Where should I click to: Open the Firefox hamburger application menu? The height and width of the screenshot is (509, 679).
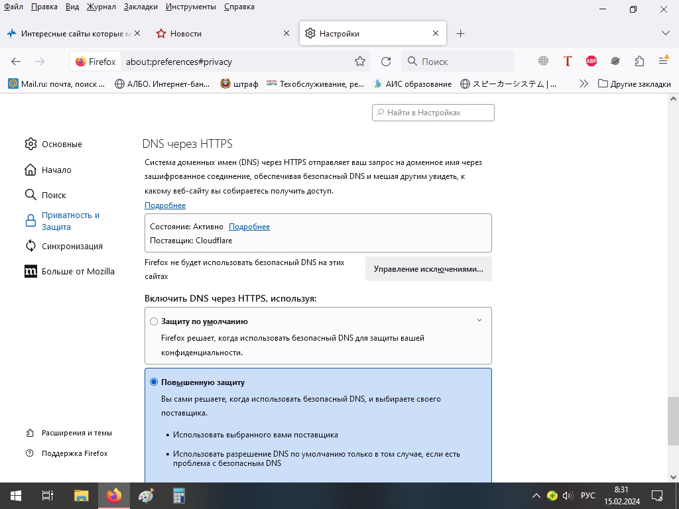point(663,62)
